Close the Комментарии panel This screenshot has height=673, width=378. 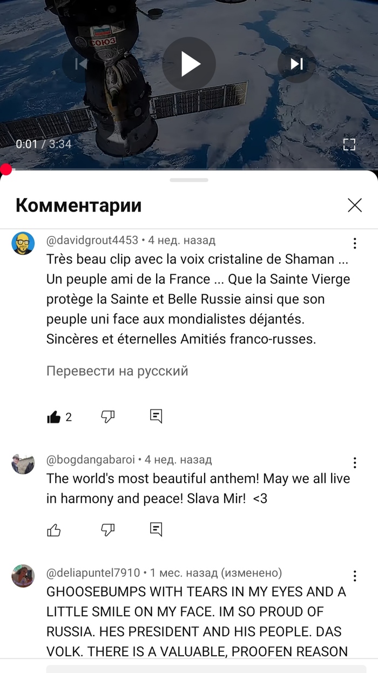point(355,205)
